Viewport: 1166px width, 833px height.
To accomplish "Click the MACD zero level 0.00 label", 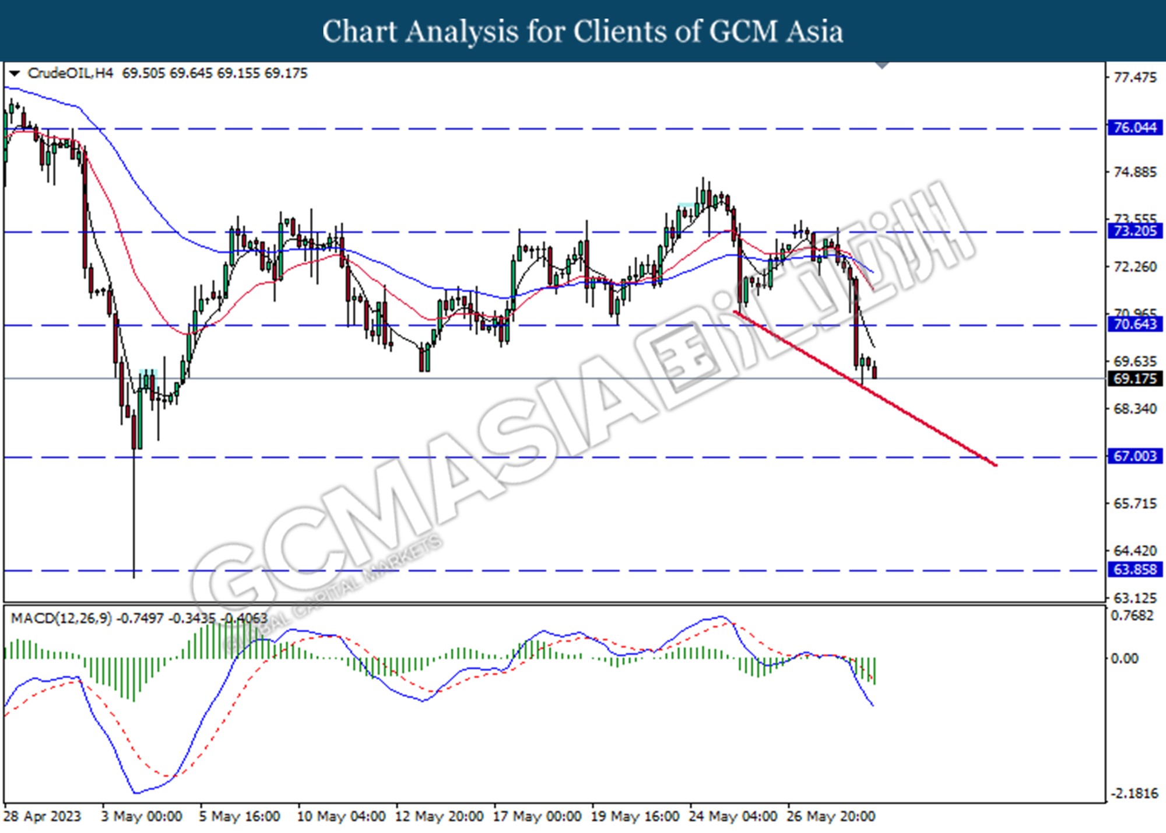I will tap(1125, 659).
